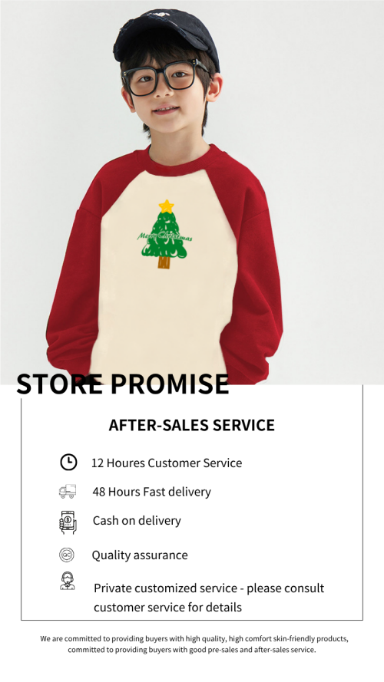The height and width of the screenshot is (682, 384).
Task: Click the boy's black glasses
Action: click(164, 77)
